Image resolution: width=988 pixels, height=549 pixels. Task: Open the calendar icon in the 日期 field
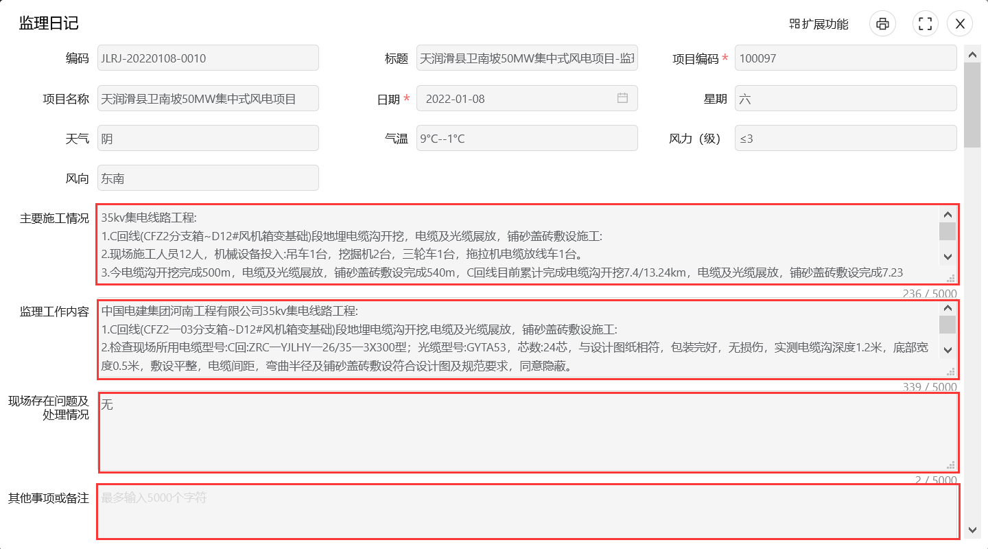(622, 98)
